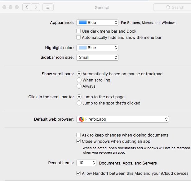The height and width of the screenshot is (181, 191).
Task: Click the blue Appearance color swatch
Action: pyautogui.click(x=83, y=22)
